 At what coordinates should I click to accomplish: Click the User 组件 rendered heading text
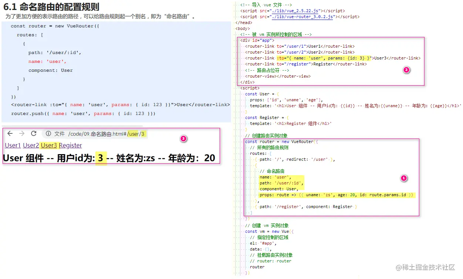click(x=109, y=158)
